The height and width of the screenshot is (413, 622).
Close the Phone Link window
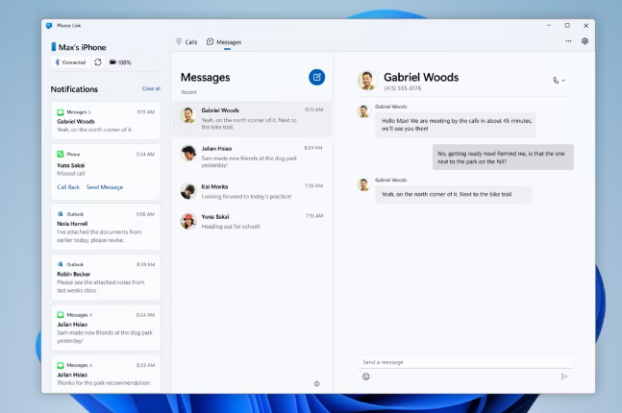585,25
